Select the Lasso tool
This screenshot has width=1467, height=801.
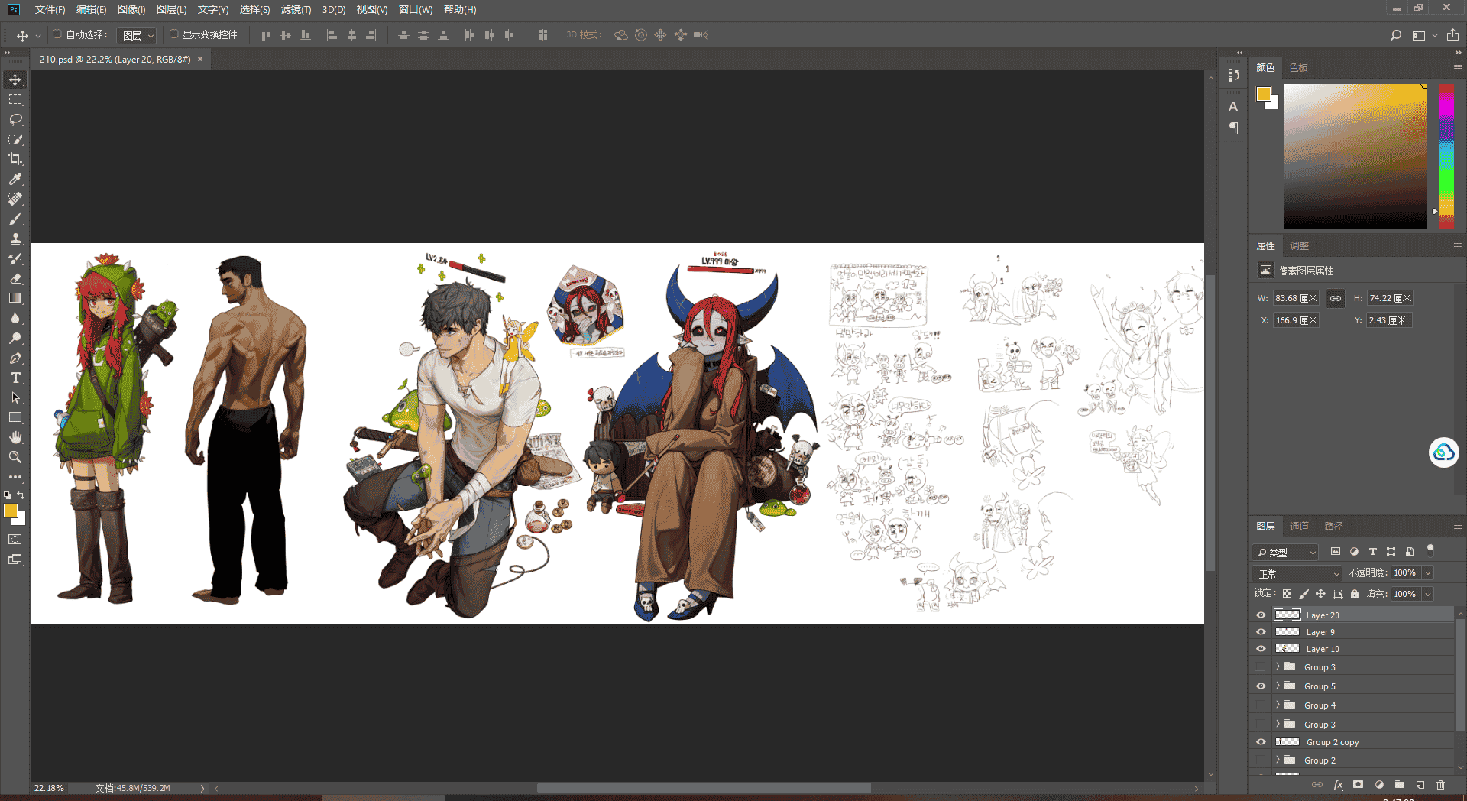[15, 120]
